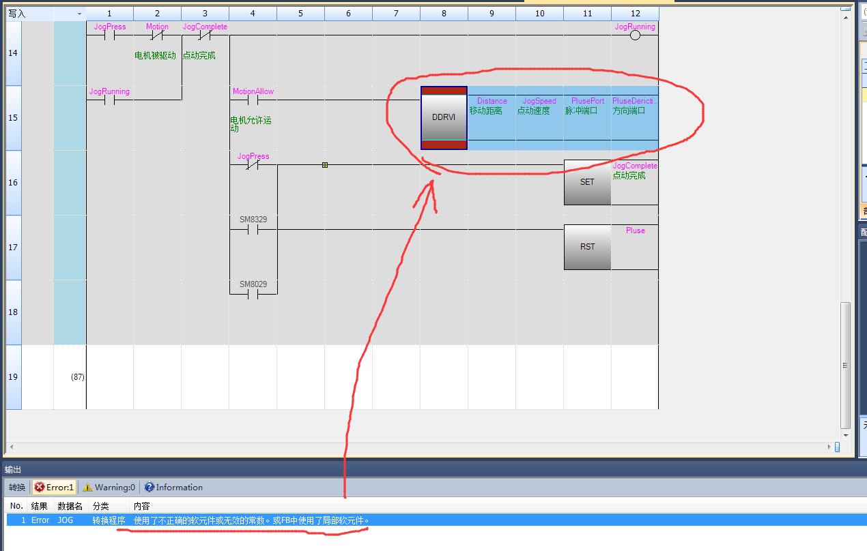Toggle the Warning:0 filter button
867x551 pixels.
[x=109, y=488]
